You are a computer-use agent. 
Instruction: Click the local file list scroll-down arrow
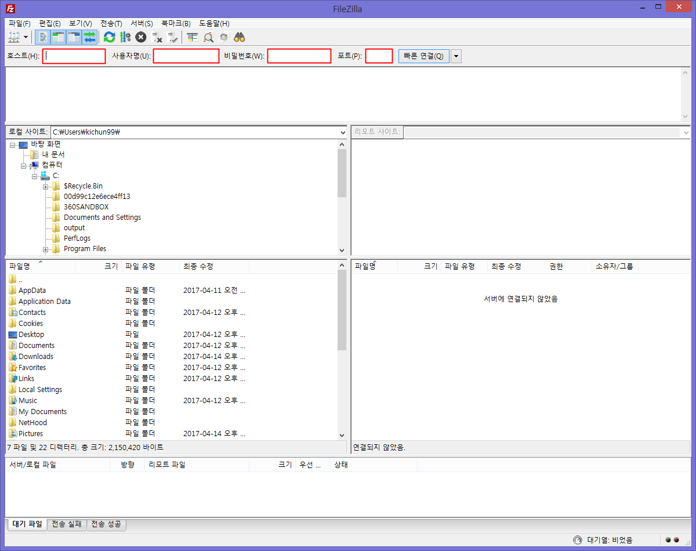tap(342, 435)
